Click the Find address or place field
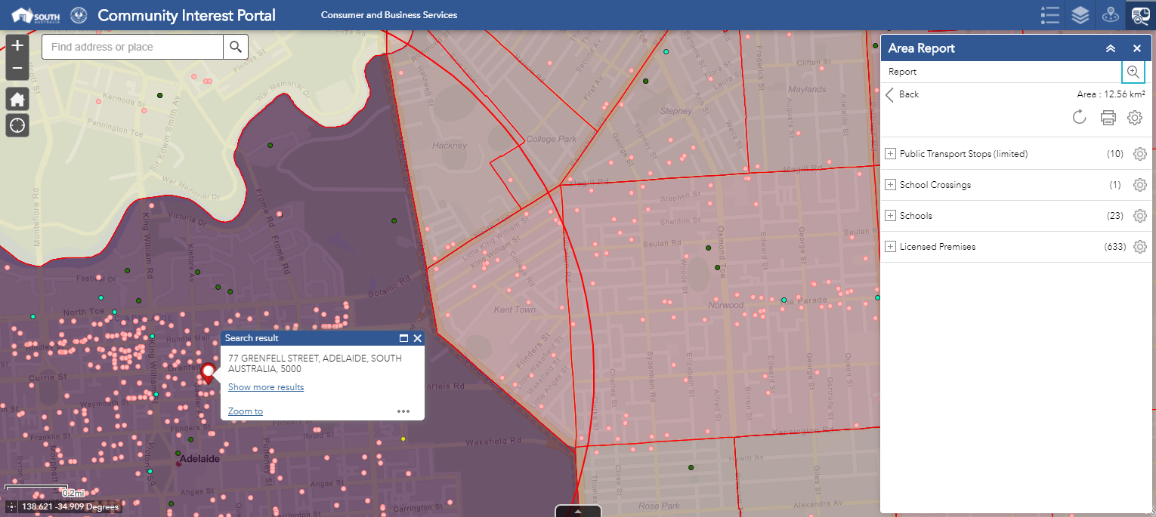 coord(132,47)
